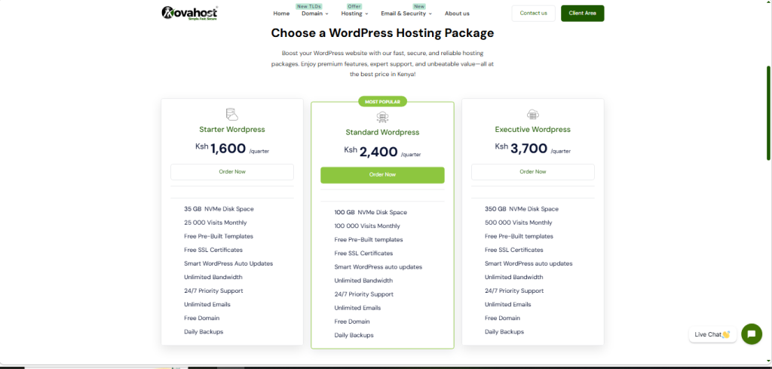Expand the Hosting dropdown menu
The image size is (772, 369).
click(x=354, y=14)
